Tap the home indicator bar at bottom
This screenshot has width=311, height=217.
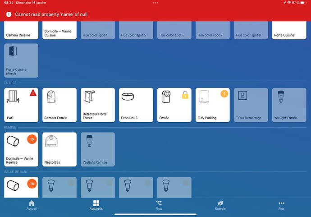(155, 214)
